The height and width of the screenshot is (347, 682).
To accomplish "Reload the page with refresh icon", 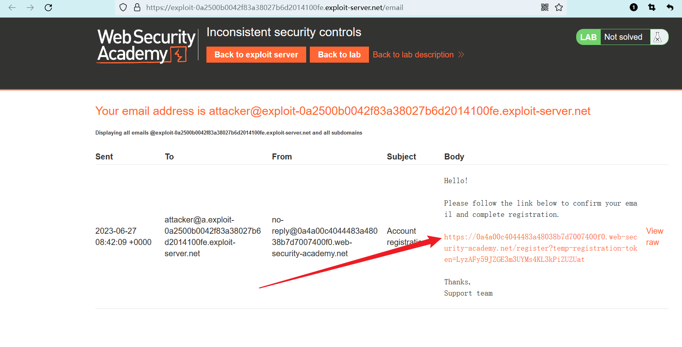I will pos(48,8).
